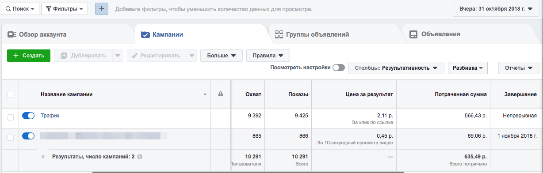543x173 pixels.
Task: Click the green Создать button
Action: click(x=29, y=56)
